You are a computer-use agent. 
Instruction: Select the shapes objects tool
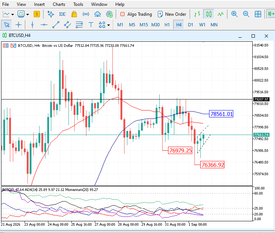pos(102,25)
